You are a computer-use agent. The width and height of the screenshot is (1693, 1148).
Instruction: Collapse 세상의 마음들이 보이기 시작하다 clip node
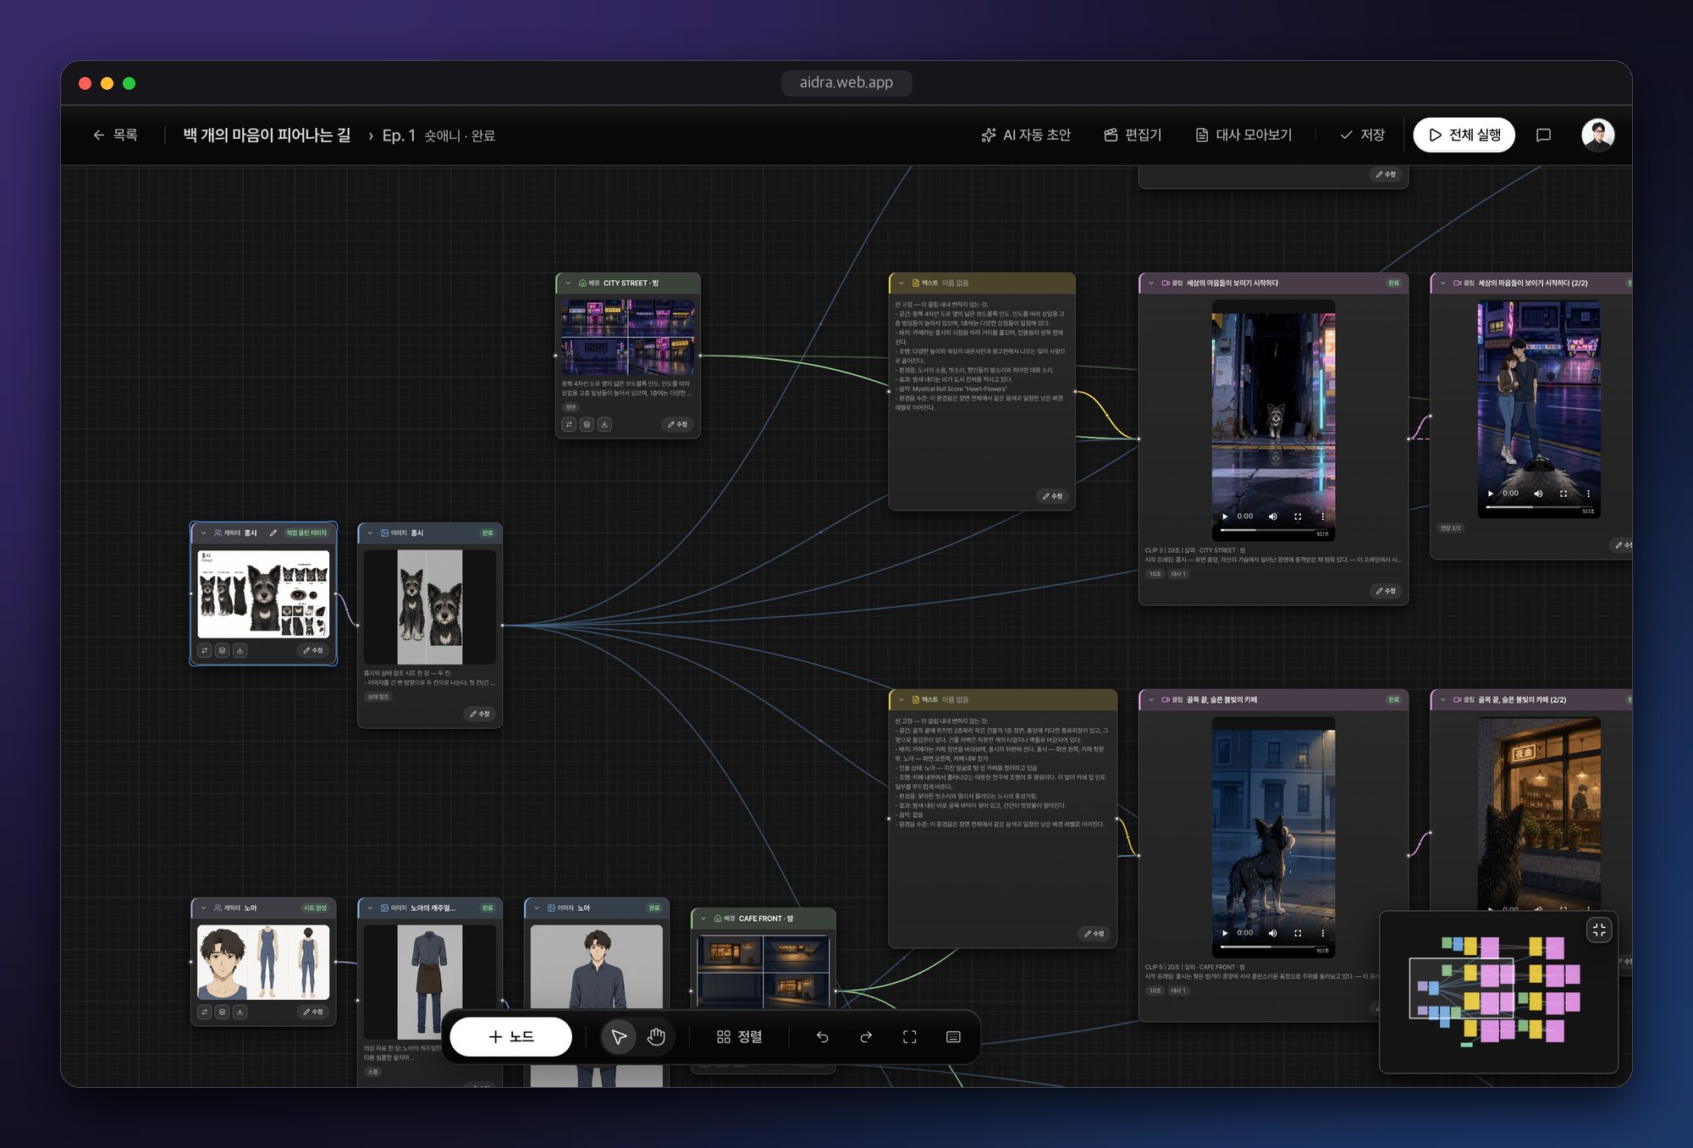pyautogui.click(x=1151, y=284)
